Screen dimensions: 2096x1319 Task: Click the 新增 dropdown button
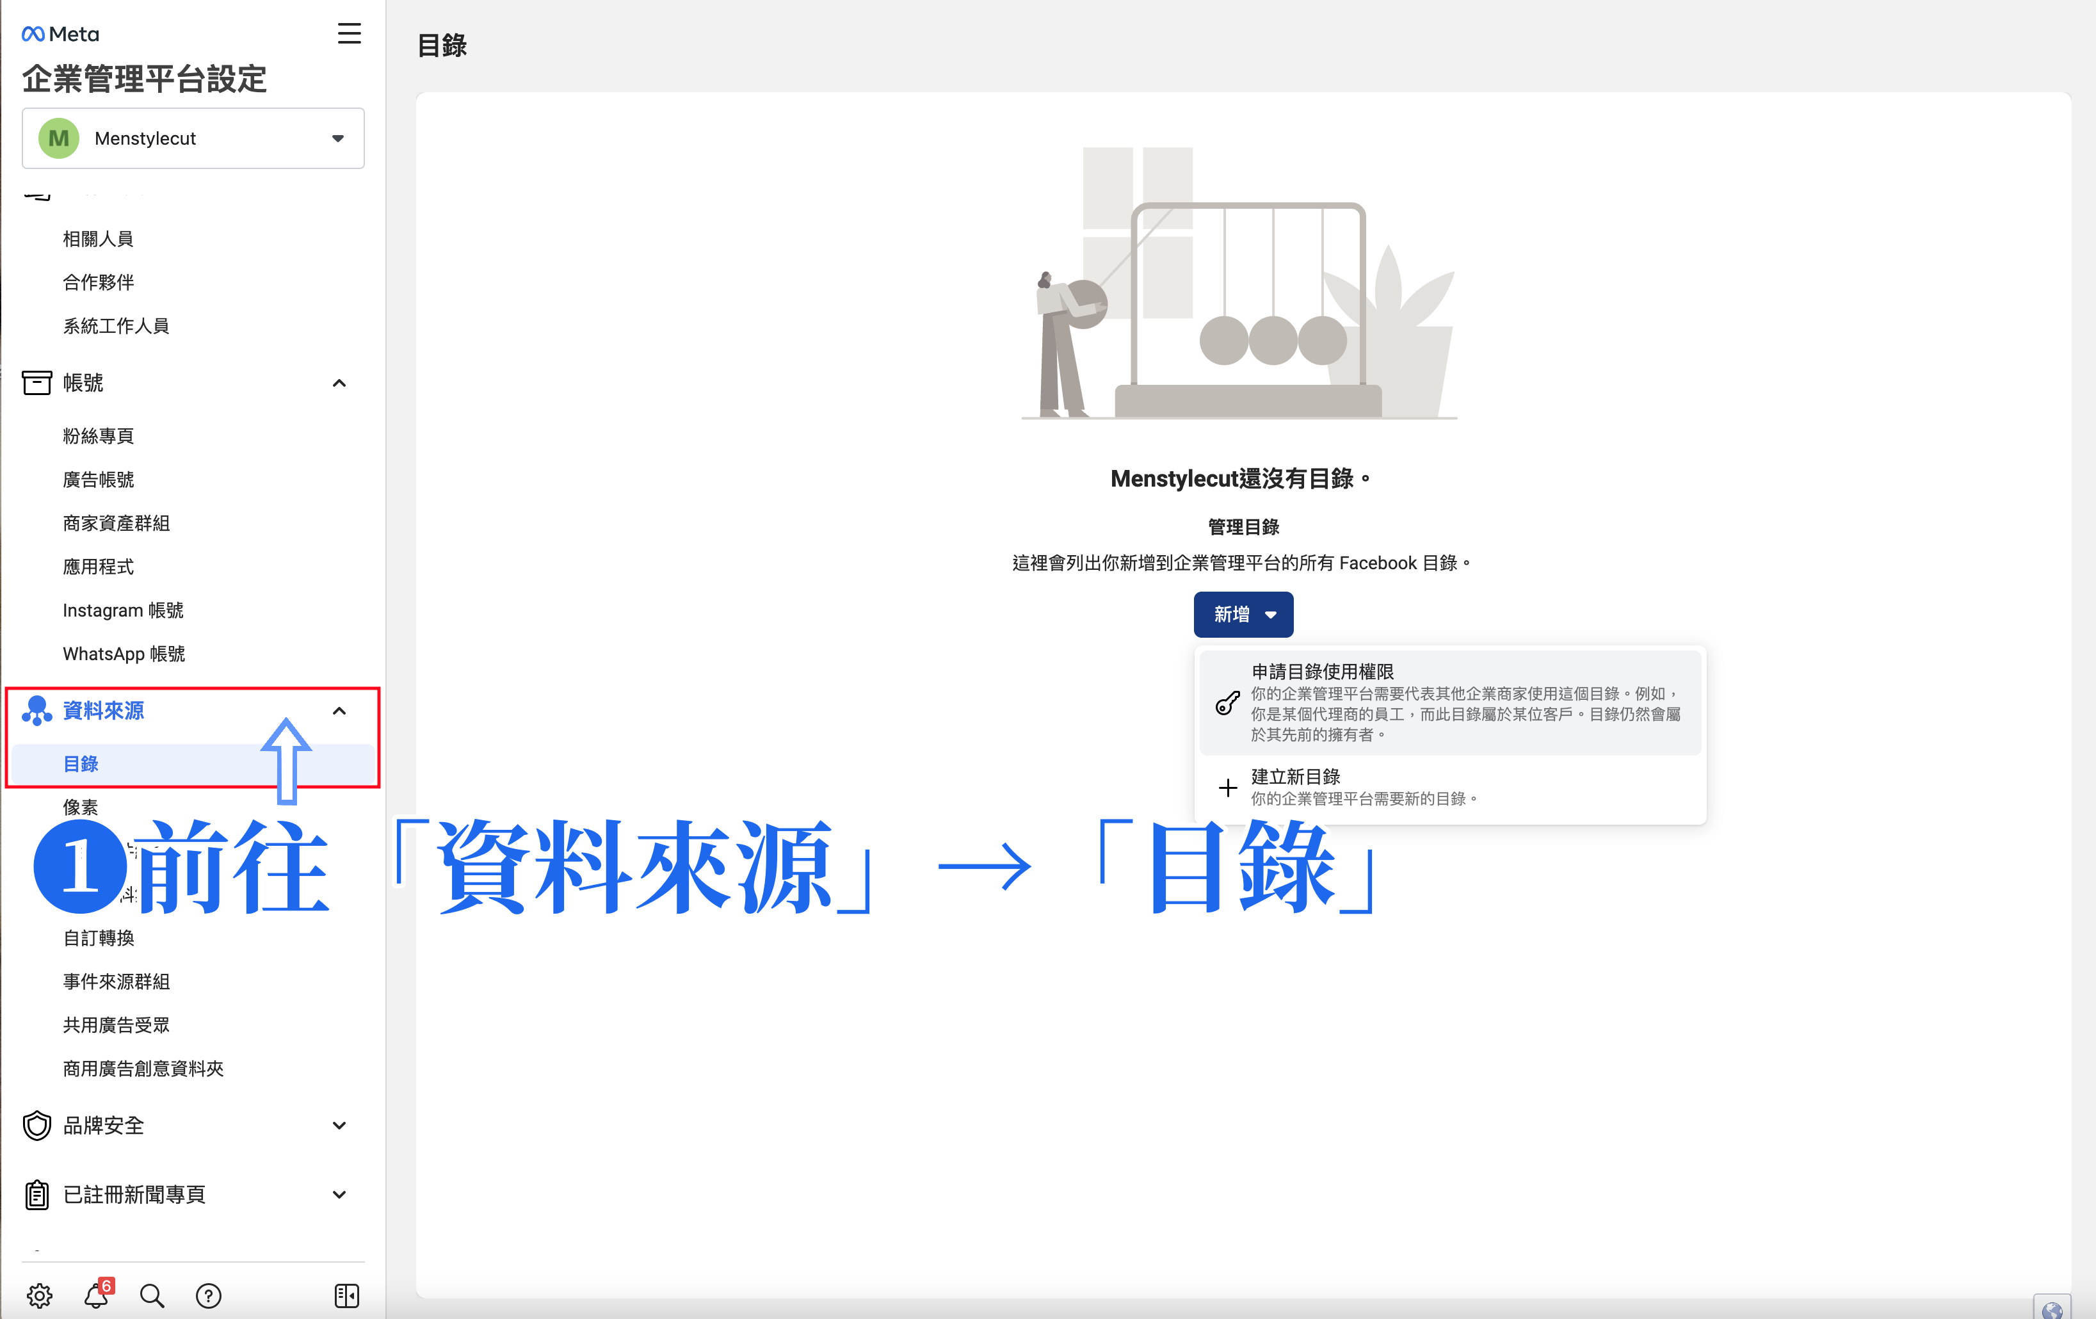point(1243,615)
